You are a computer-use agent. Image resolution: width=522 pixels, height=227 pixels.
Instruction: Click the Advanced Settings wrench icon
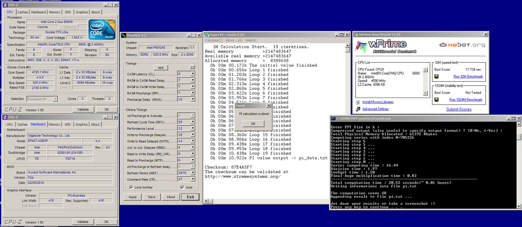pyautogui.click(x=358, y=109)
